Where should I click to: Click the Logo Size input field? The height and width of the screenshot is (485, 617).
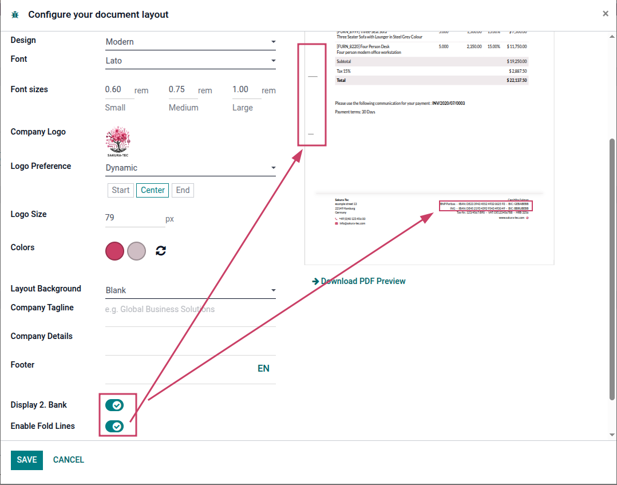(x=135, y=218)
